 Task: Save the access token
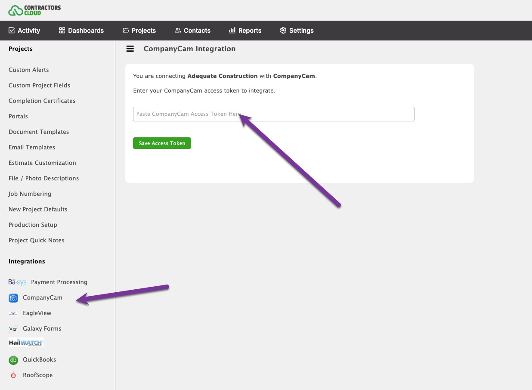tap(162, 143)
